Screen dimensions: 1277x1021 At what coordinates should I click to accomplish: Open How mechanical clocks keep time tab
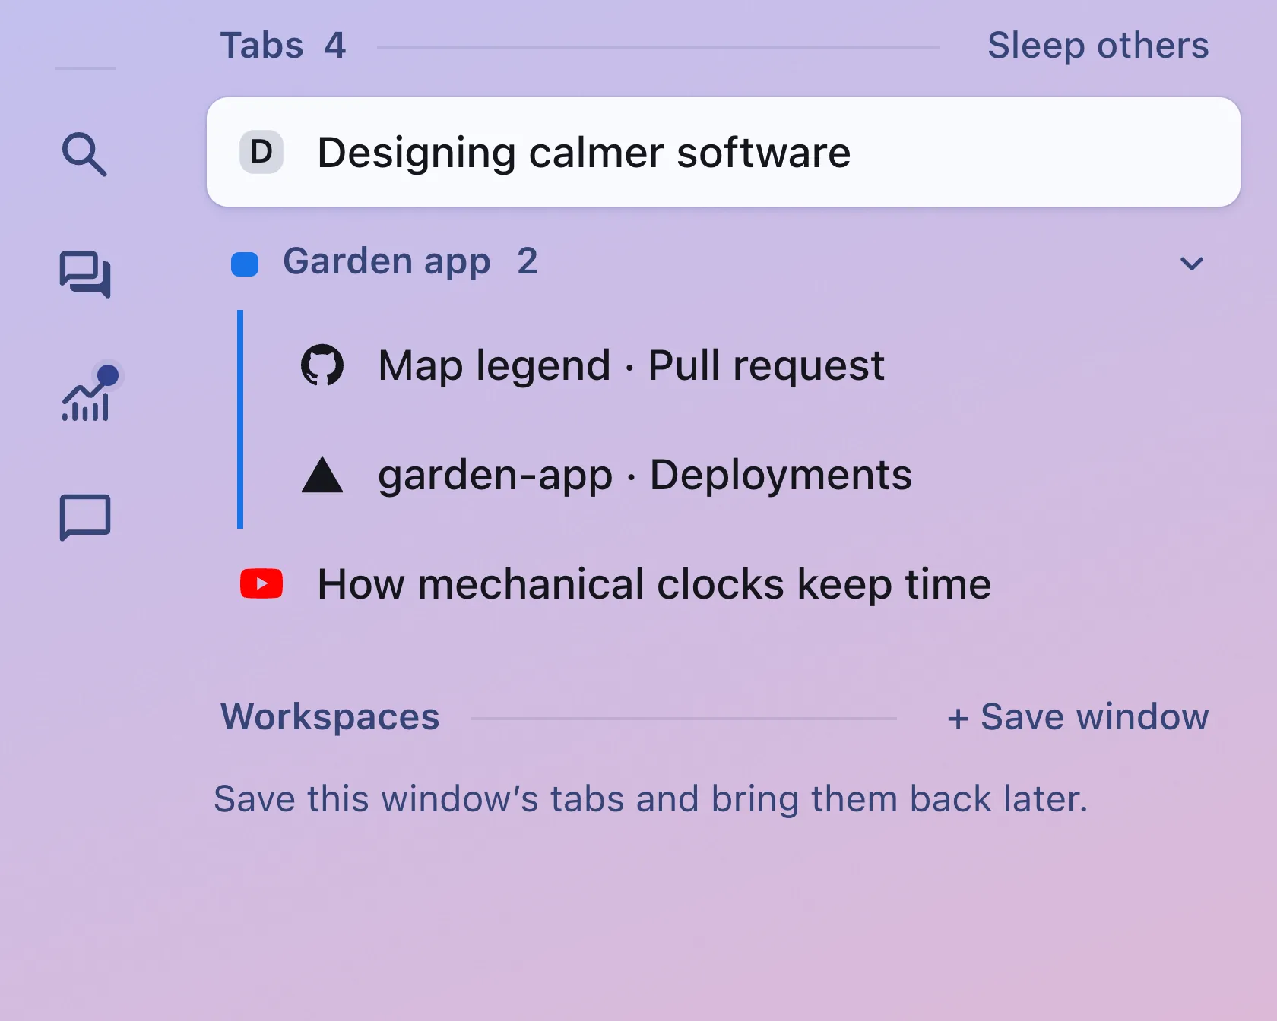(x=724, y=583)
